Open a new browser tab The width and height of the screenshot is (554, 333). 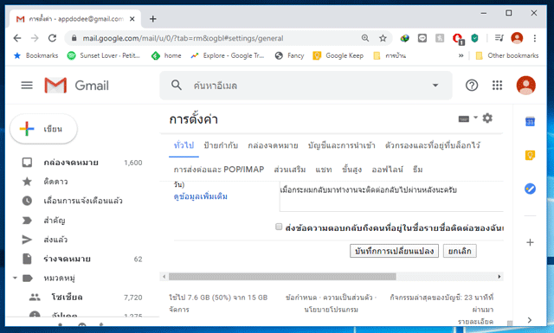point(152,19)
